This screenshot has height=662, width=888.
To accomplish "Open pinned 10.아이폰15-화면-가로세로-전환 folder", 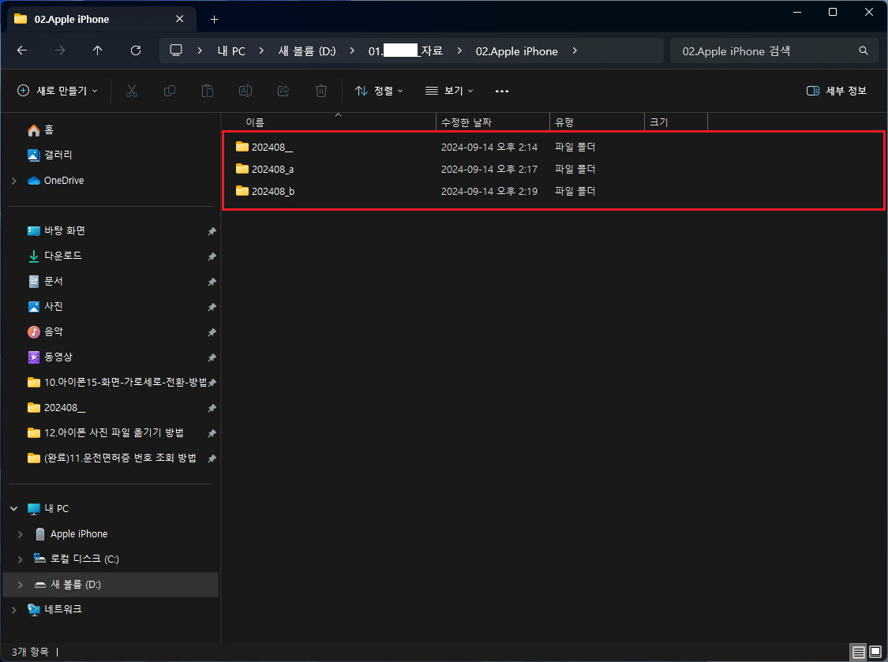I will coord(117,382).
